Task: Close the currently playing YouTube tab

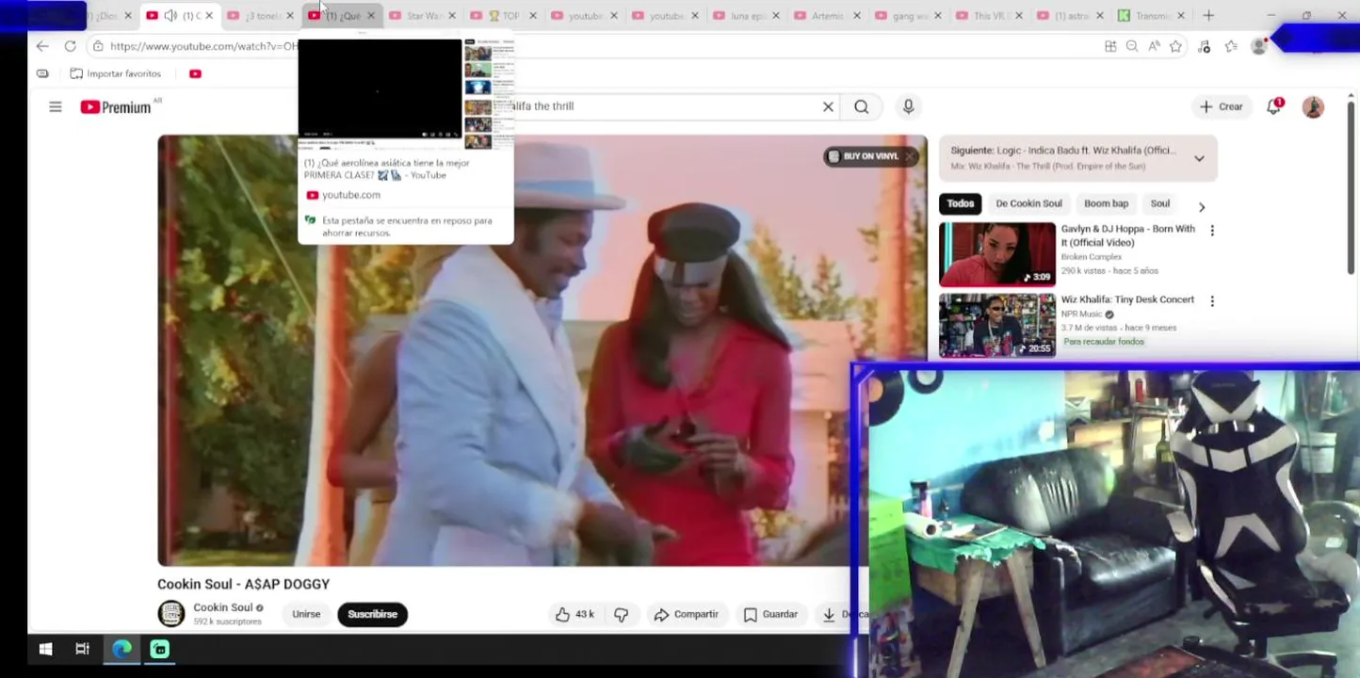Action: [x=208, y=15]
